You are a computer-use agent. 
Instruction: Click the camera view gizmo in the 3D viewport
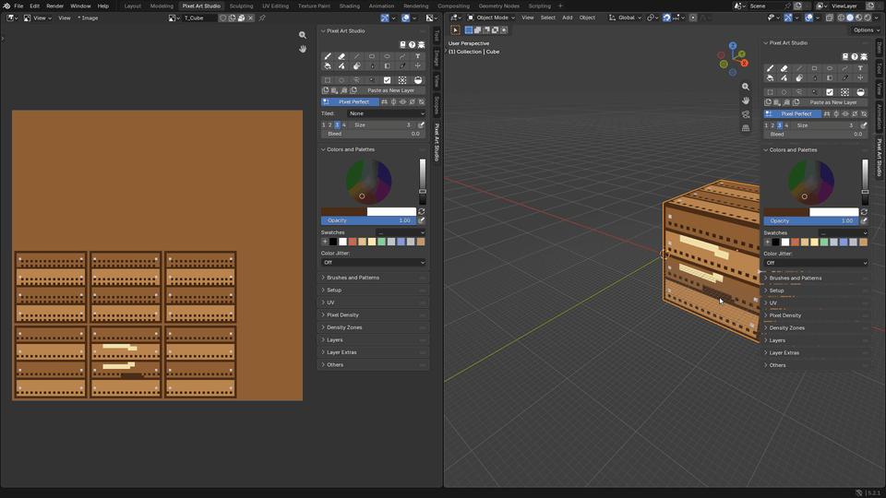pos(746,114)
